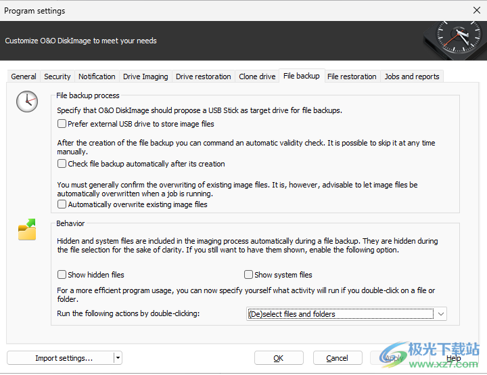This screenshot has width=487, height=375.
Task: Toggle Show system files checkbox
Action: tap(249, 275)
